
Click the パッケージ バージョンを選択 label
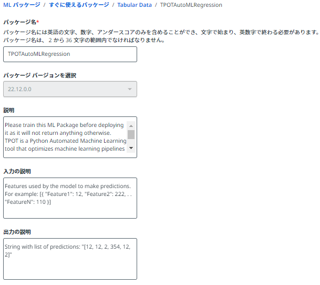pyautogui.click(x=40, y=75)
